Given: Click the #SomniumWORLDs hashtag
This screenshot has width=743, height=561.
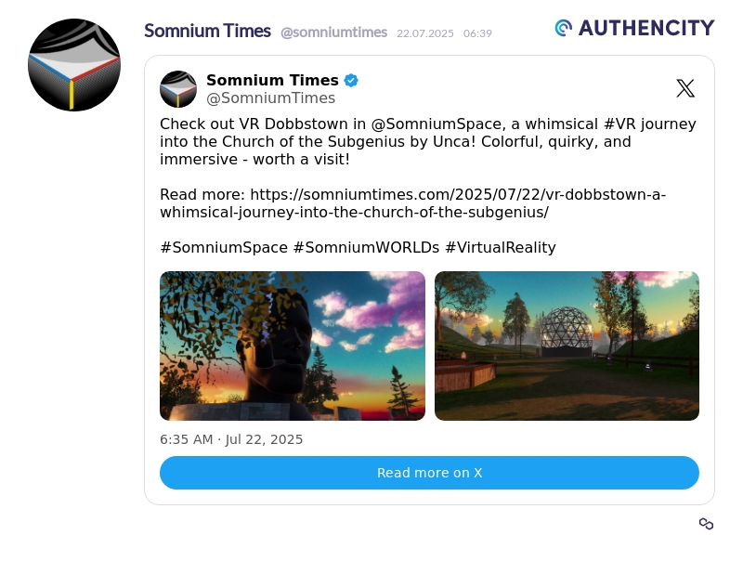Looking at the screenshot, I should [366, 247].
